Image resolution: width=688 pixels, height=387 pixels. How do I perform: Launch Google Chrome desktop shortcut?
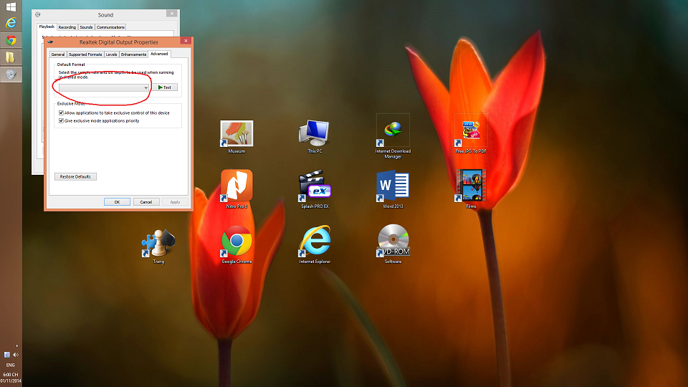tap(236, 244)
